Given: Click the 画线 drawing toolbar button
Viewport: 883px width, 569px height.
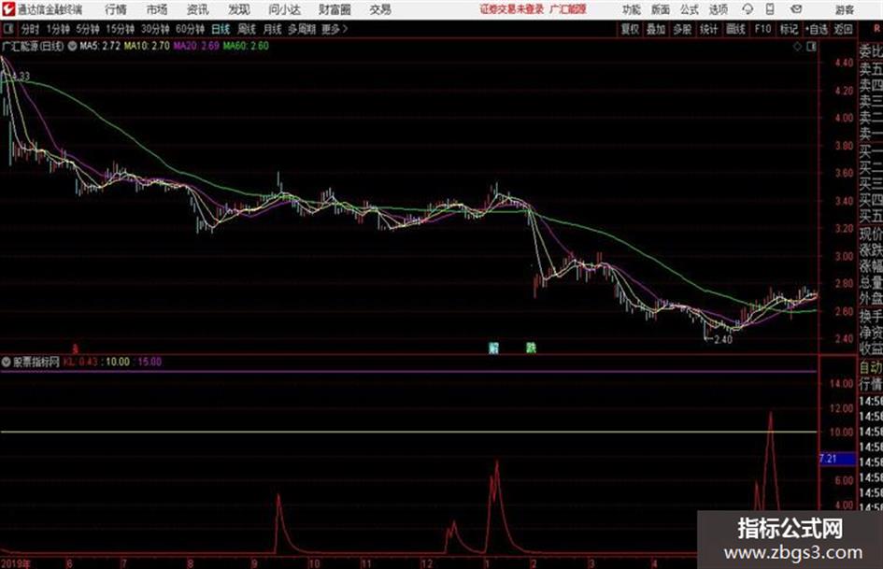Looking at the screenshot, I should [736, 29].
